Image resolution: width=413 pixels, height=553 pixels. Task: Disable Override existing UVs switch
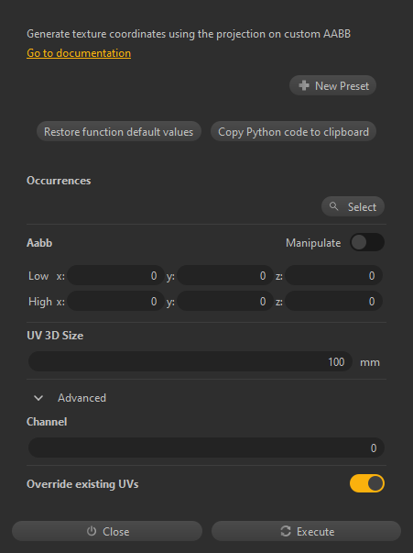367,483
